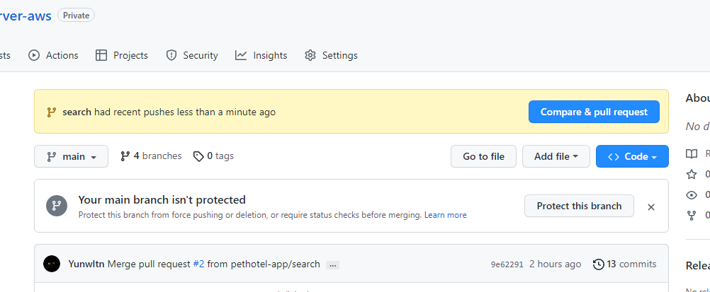Click the Settings gear icon
The height and width of the screenshot is (292, 710).
(310, 55)
